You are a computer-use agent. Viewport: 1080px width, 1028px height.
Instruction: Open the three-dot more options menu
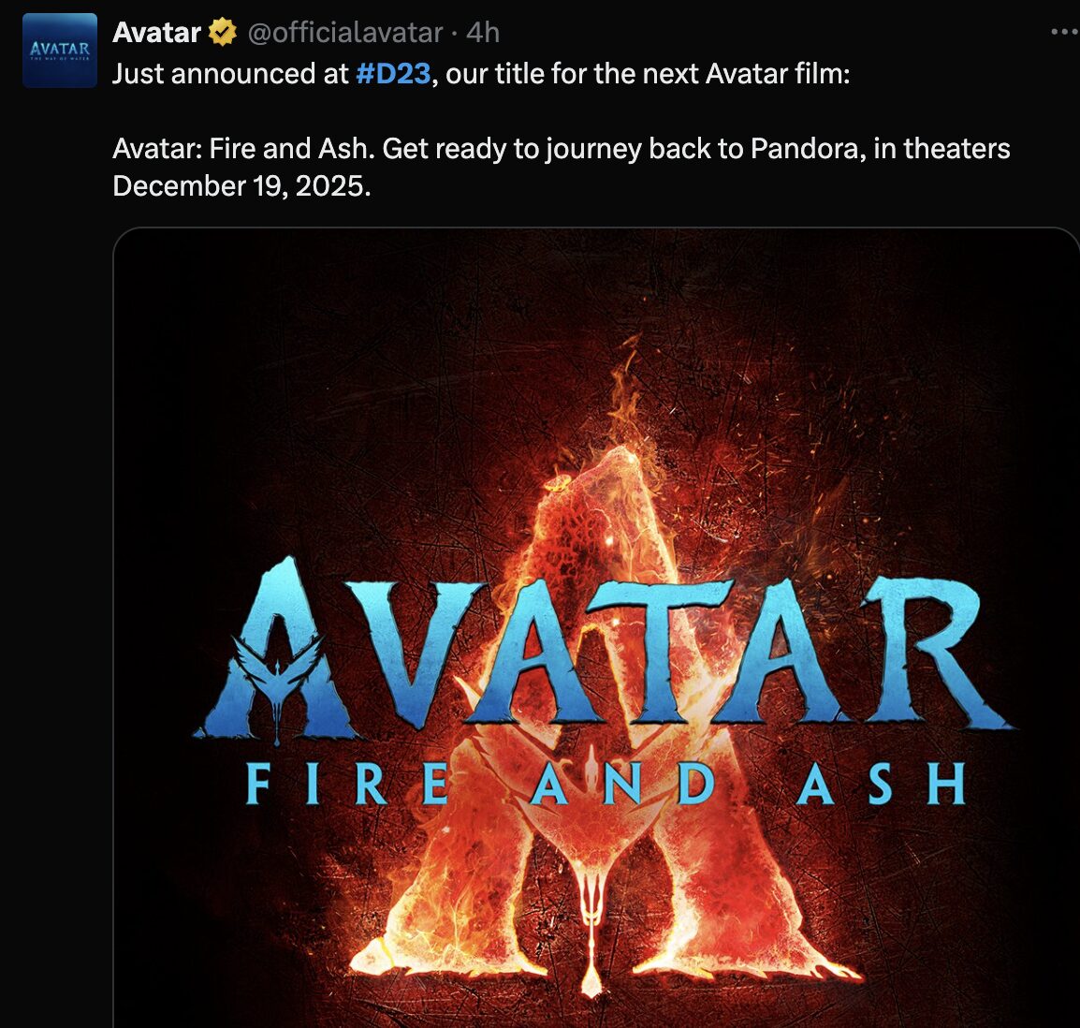(1065, 32)
